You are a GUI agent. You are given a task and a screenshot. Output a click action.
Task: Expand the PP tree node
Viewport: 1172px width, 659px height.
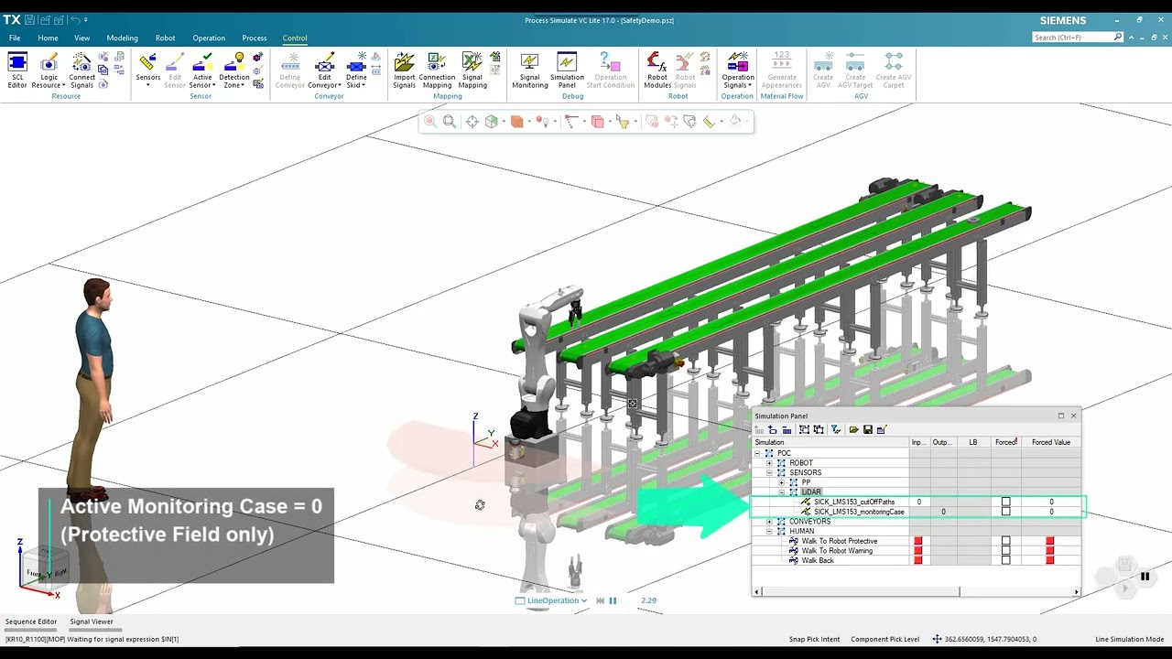(x=781, y=482)
